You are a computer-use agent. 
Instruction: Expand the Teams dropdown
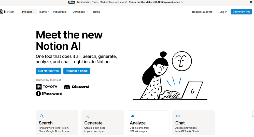tap(44, 12)
